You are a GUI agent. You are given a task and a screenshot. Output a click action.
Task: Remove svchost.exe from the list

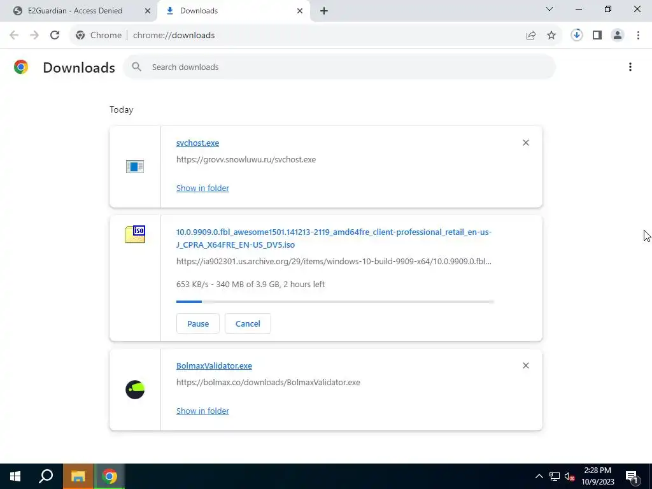[525, 143]
